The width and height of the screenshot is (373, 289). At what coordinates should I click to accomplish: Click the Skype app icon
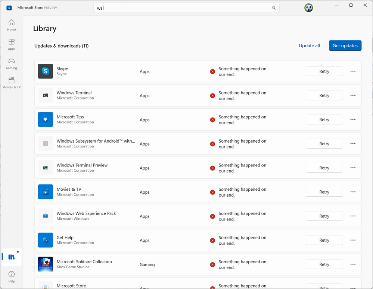[46, 71]
